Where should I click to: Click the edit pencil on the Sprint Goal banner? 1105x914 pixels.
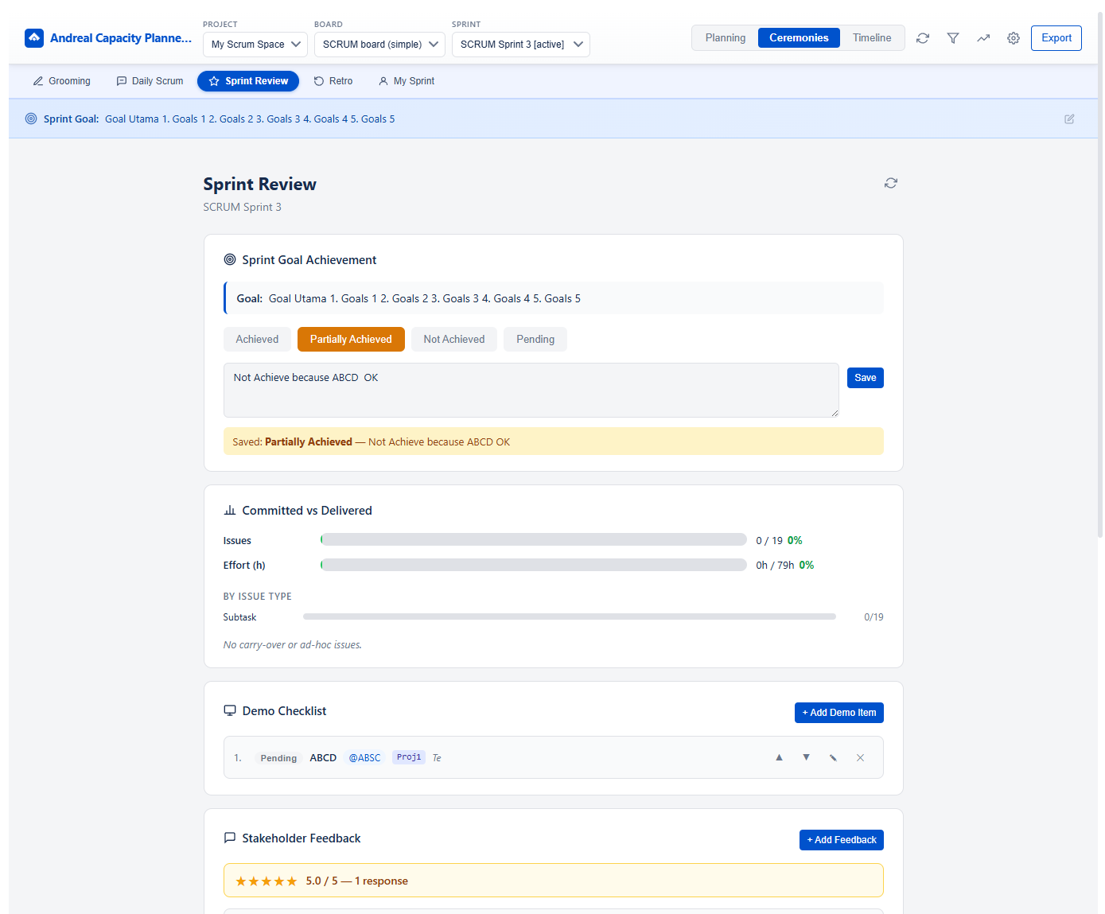pyautogui.click(x=1069, y=119)
